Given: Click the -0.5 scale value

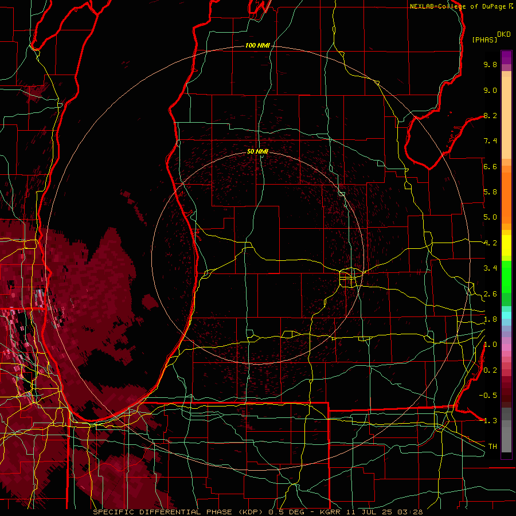Looking at the screenshot, I should pyautogui.click(x=488, y=395).
